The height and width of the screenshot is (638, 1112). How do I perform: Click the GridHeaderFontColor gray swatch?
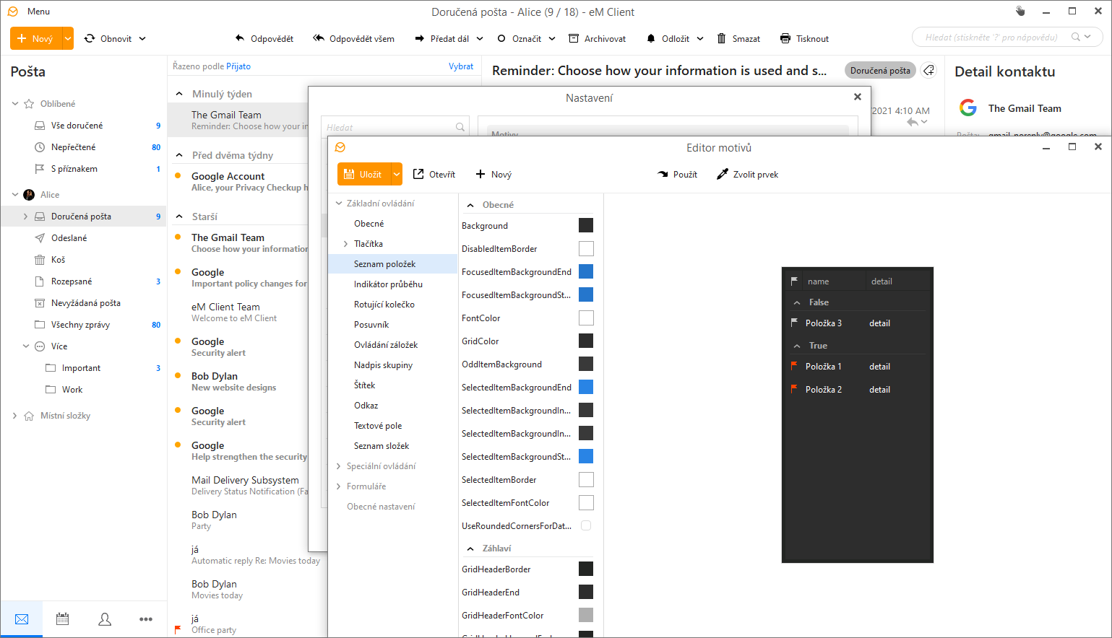point(586,615)
